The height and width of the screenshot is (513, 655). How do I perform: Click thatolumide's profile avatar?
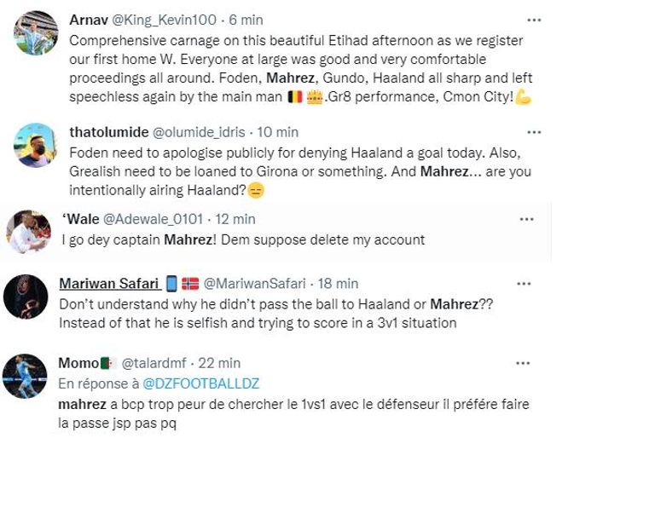coord(36,146)
